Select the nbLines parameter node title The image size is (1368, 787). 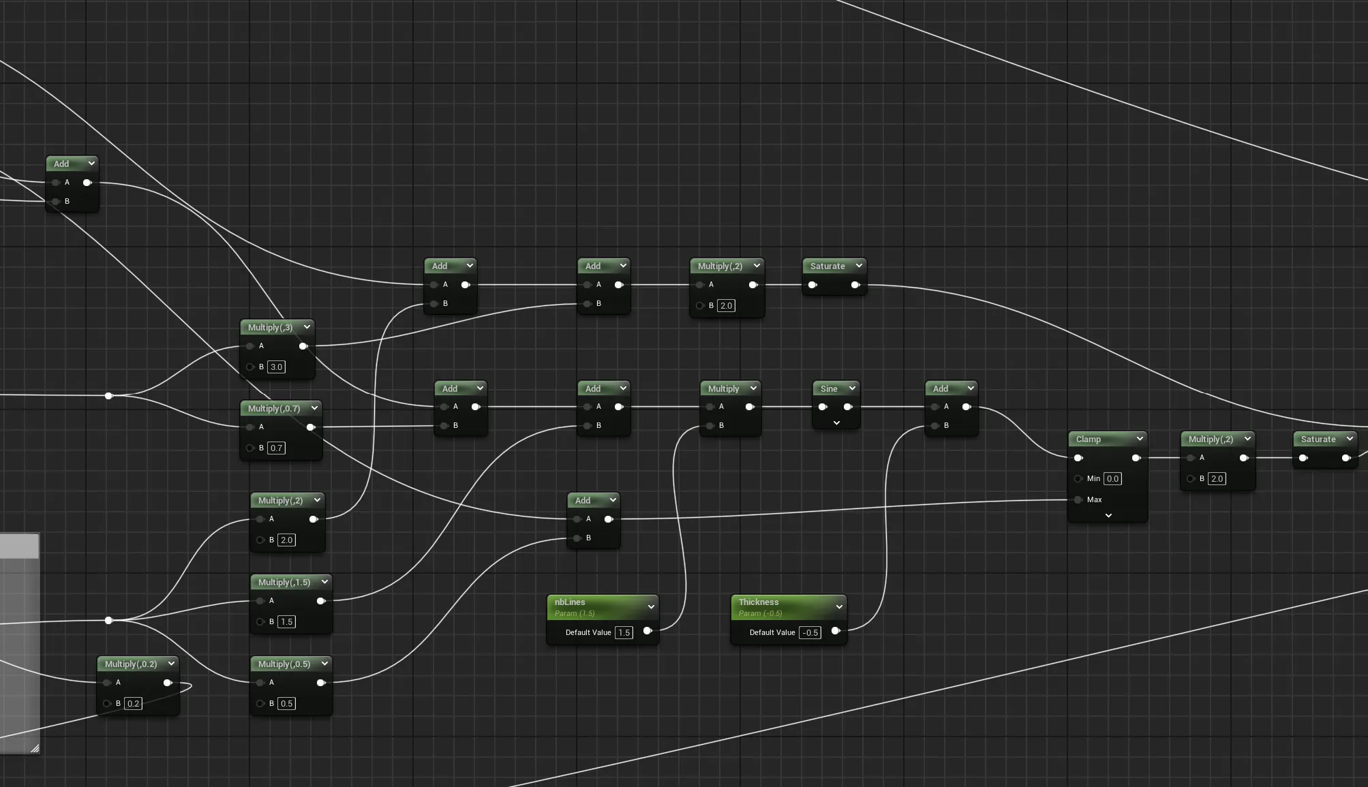point(570,602)
